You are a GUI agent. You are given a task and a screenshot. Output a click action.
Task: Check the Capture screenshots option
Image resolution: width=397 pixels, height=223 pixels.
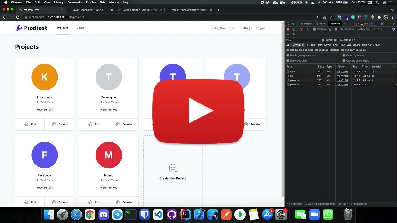[x=344, y=61]
